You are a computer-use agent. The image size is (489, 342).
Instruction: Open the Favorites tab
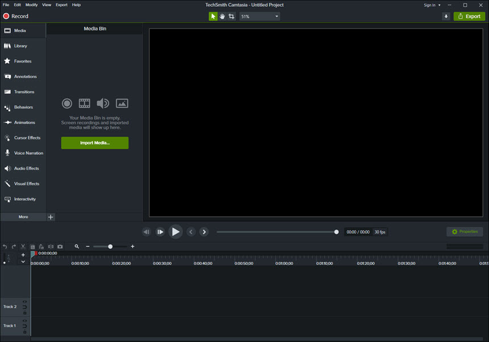[x=23, y=61]
